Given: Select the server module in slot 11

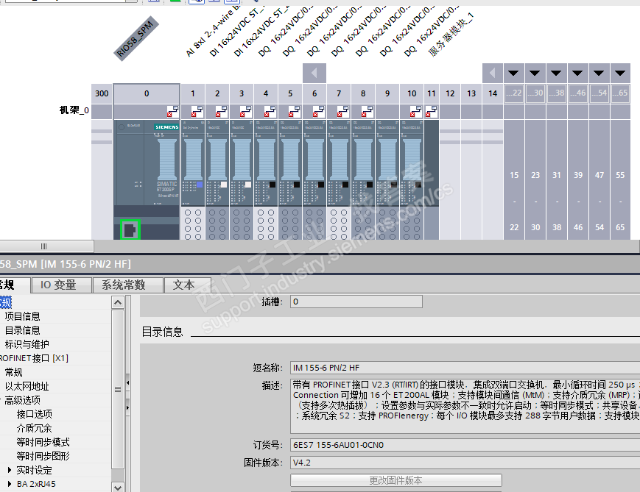Looking at the screenshot, I should tap(432, 179).
